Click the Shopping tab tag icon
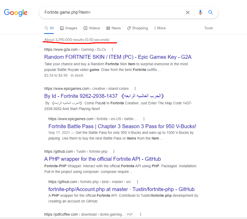Image resolution: width=247 pixels, height=219 pixels. [x=129, y=28]
